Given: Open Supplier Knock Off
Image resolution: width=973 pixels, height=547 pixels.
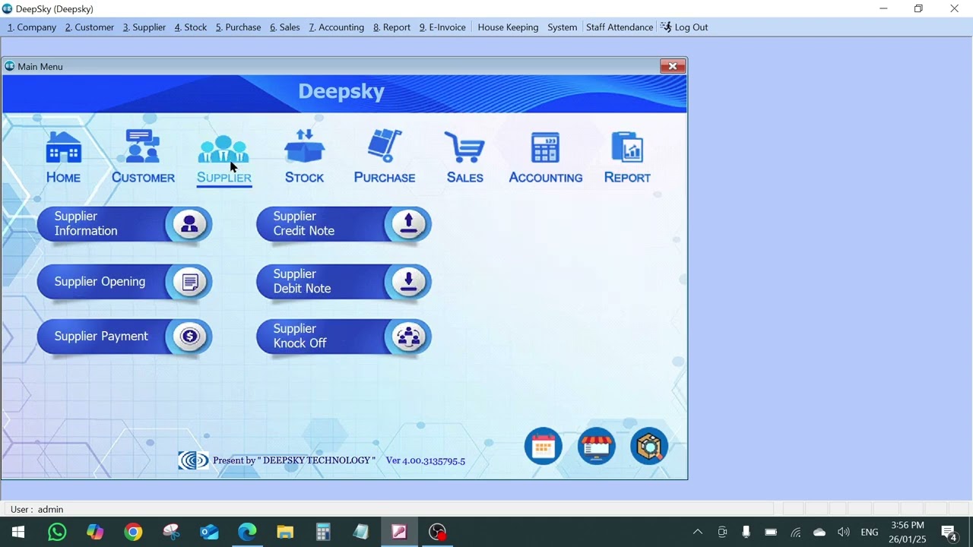Looking at the screenshot, I should coord(344,337).
